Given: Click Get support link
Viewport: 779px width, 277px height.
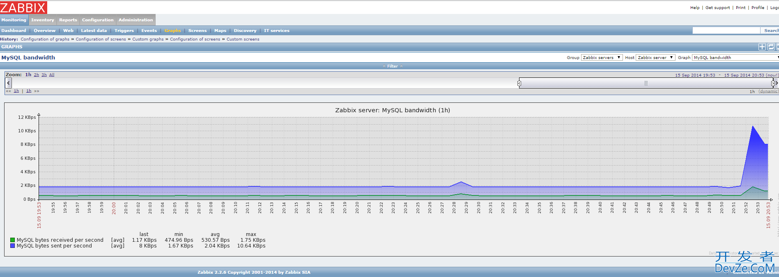Looking at the screenshot, I should pyautogui.click(x=718, y=7).
